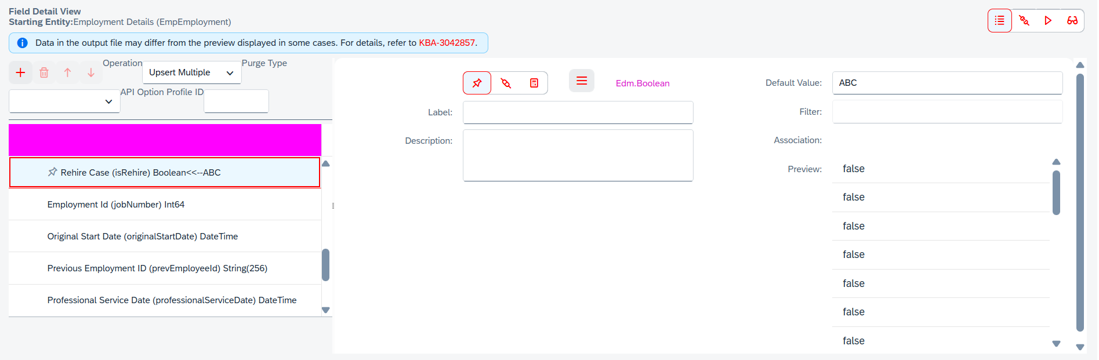This screenshot has width=1099, height=360.
Task: Click pin icon on Rehire Case row
Action: tap(52, 172)
